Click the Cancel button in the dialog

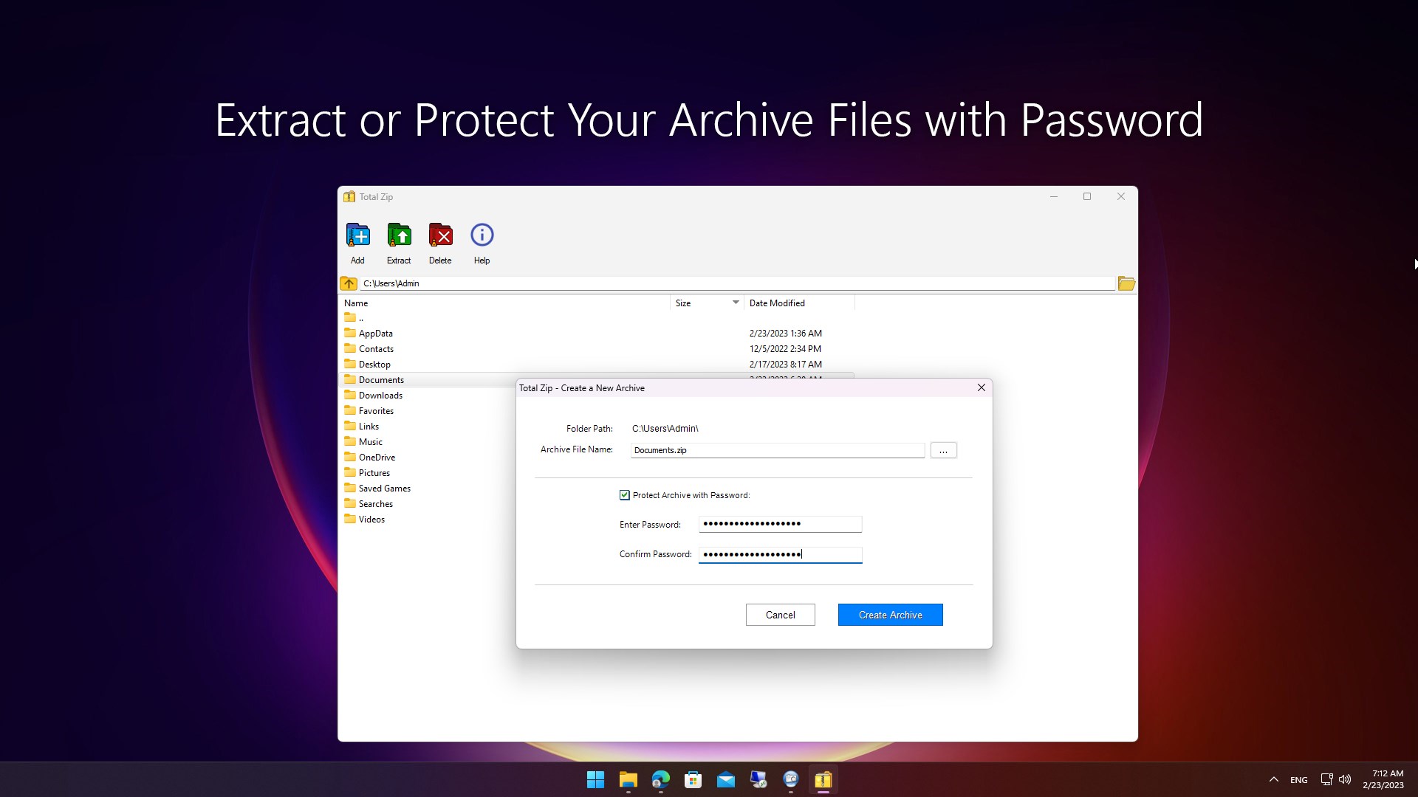[x=780, y=614]
